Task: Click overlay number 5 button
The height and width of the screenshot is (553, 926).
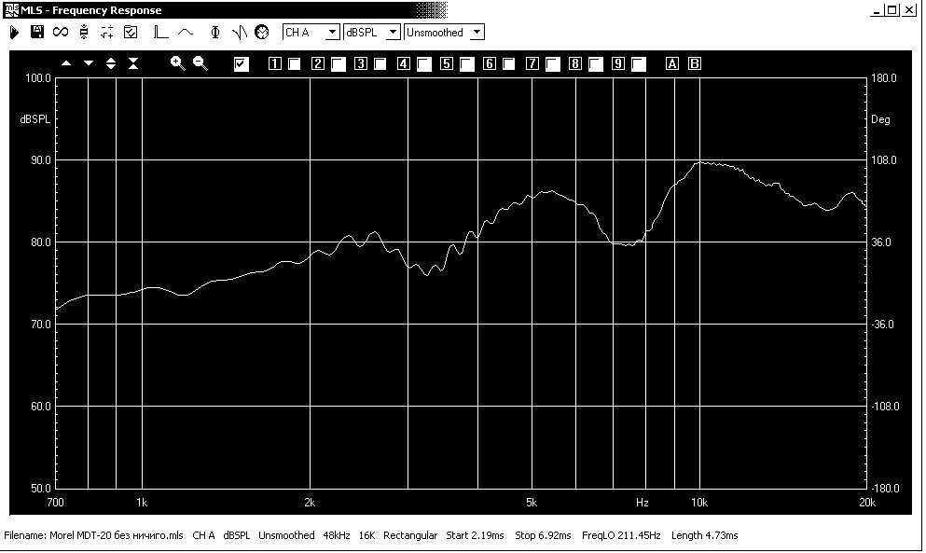Action: click(x=447, y=63)
